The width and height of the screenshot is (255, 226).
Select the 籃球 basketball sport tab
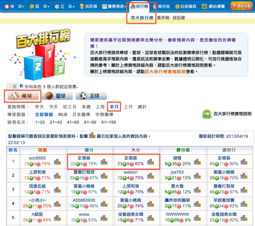(x=57, y=96)
